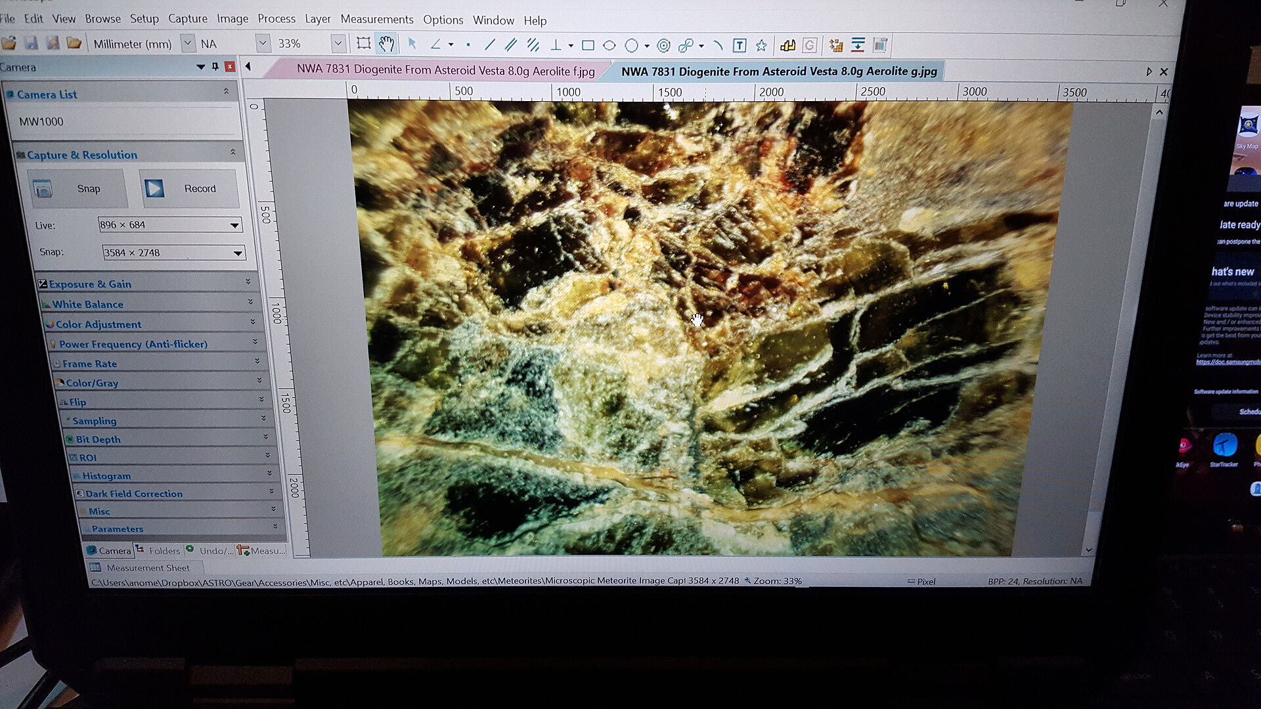Screen dimensions: 1261x709
Task: Switch to the Folders panel tab
Action: pos(158,550)
